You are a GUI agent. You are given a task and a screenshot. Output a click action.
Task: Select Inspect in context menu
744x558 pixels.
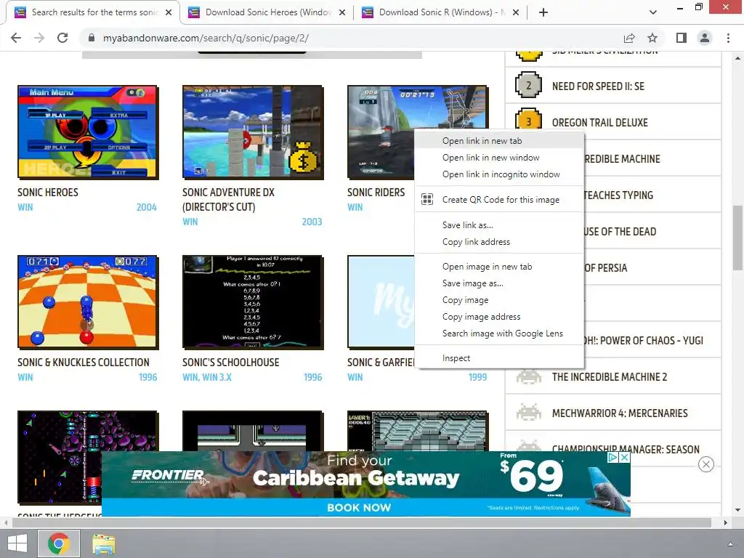point(499,358)
